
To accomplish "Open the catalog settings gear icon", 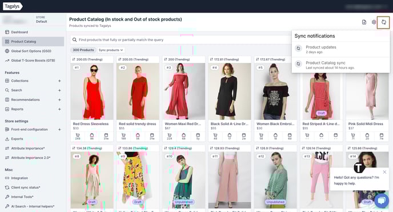I will [374, 22].
